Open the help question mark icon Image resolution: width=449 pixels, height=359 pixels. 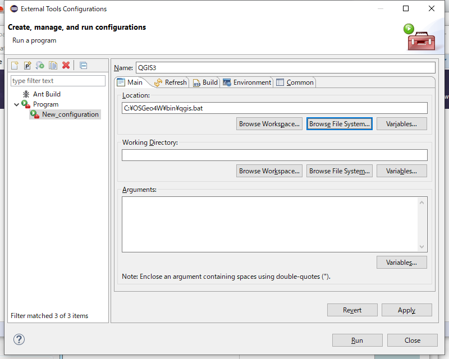tap(19, 339)
